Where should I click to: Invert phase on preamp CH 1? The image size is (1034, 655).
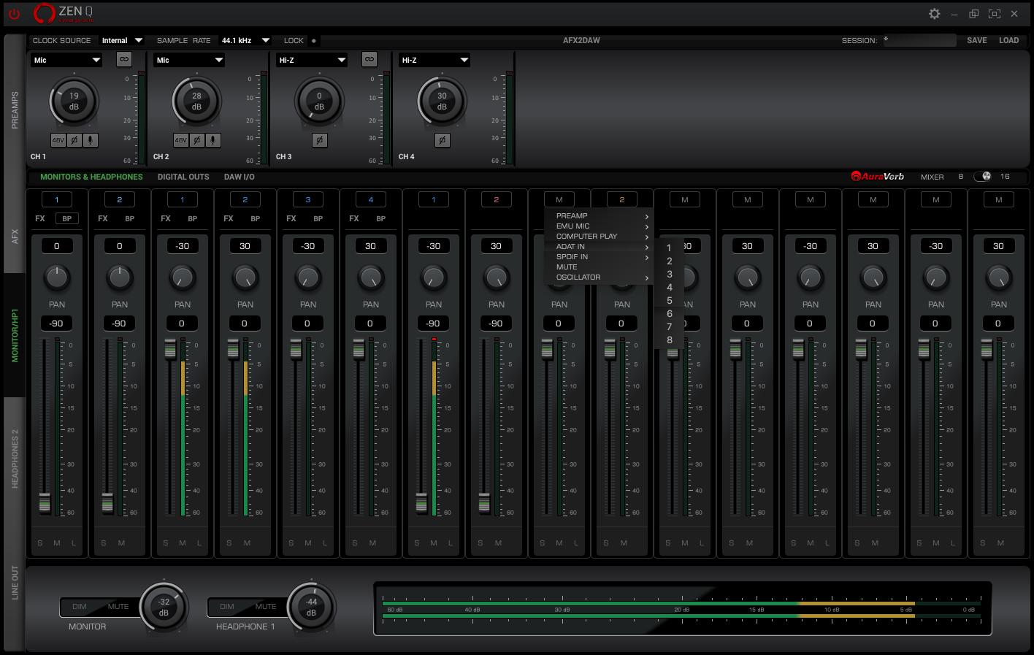point(74,140)
